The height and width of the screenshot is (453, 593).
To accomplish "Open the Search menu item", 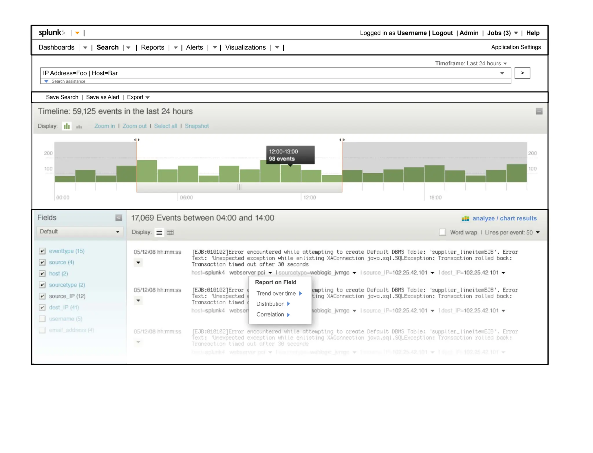I will point(107,47).
